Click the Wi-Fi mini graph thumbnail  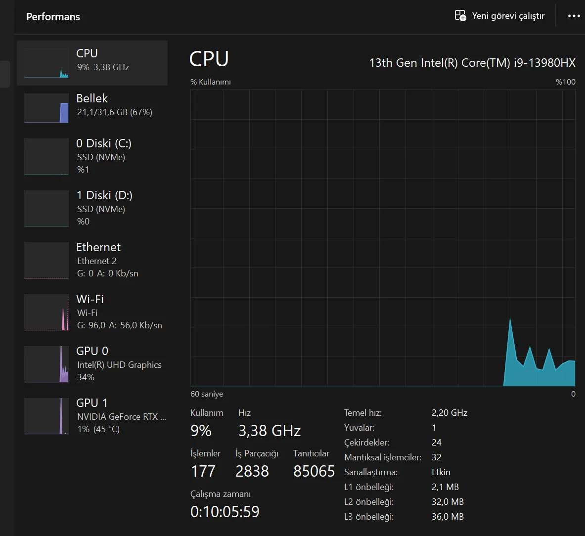click(x=46, y=312)
